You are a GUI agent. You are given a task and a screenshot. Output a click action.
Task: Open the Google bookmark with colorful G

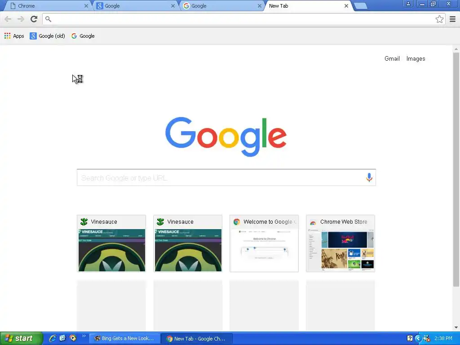[83, 36]
